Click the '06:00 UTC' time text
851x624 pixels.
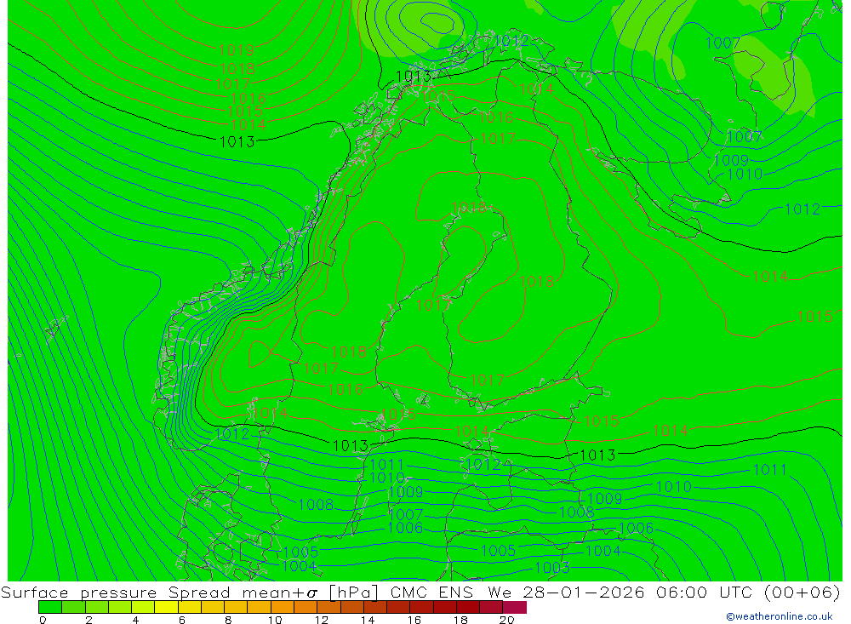[x=706, y=592]
